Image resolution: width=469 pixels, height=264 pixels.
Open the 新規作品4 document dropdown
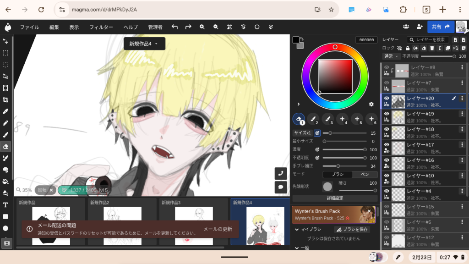144,44
